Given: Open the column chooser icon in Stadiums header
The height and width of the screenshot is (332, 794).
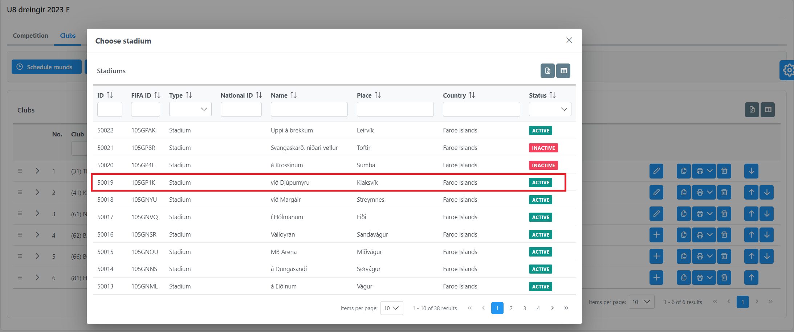Looking at the screenshot, I should pyautogui.click(x=563, y=71).
